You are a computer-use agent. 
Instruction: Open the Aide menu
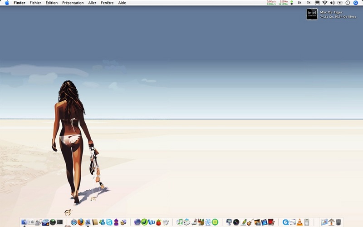pyautogui.click(x=122, y=3)
